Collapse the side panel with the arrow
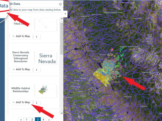162x121 pixels. 65,14
